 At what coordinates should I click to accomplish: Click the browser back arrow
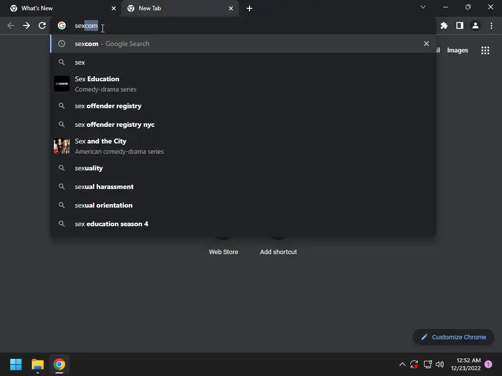pyautogui.click(x=11, y=25)
